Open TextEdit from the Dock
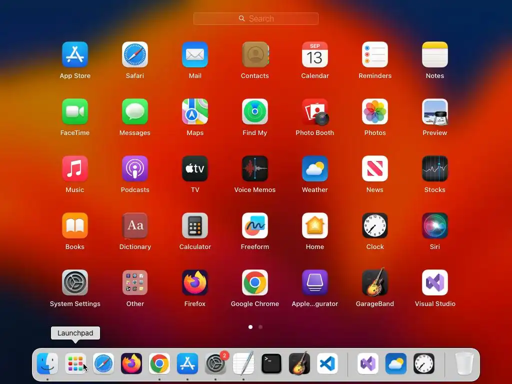The image size is (512, 384). 243,363
